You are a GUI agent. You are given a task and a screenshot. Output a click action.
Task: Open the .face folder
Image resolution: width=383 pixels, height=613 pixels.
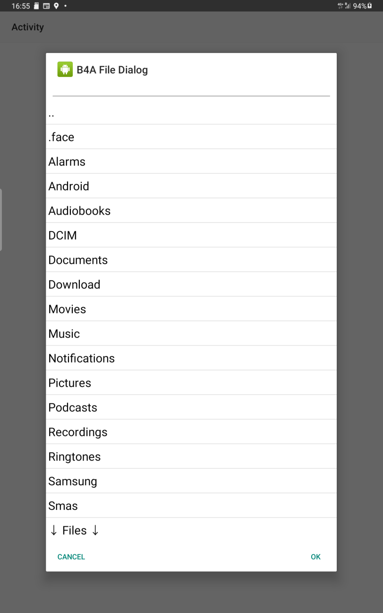(x=191, y=137)
